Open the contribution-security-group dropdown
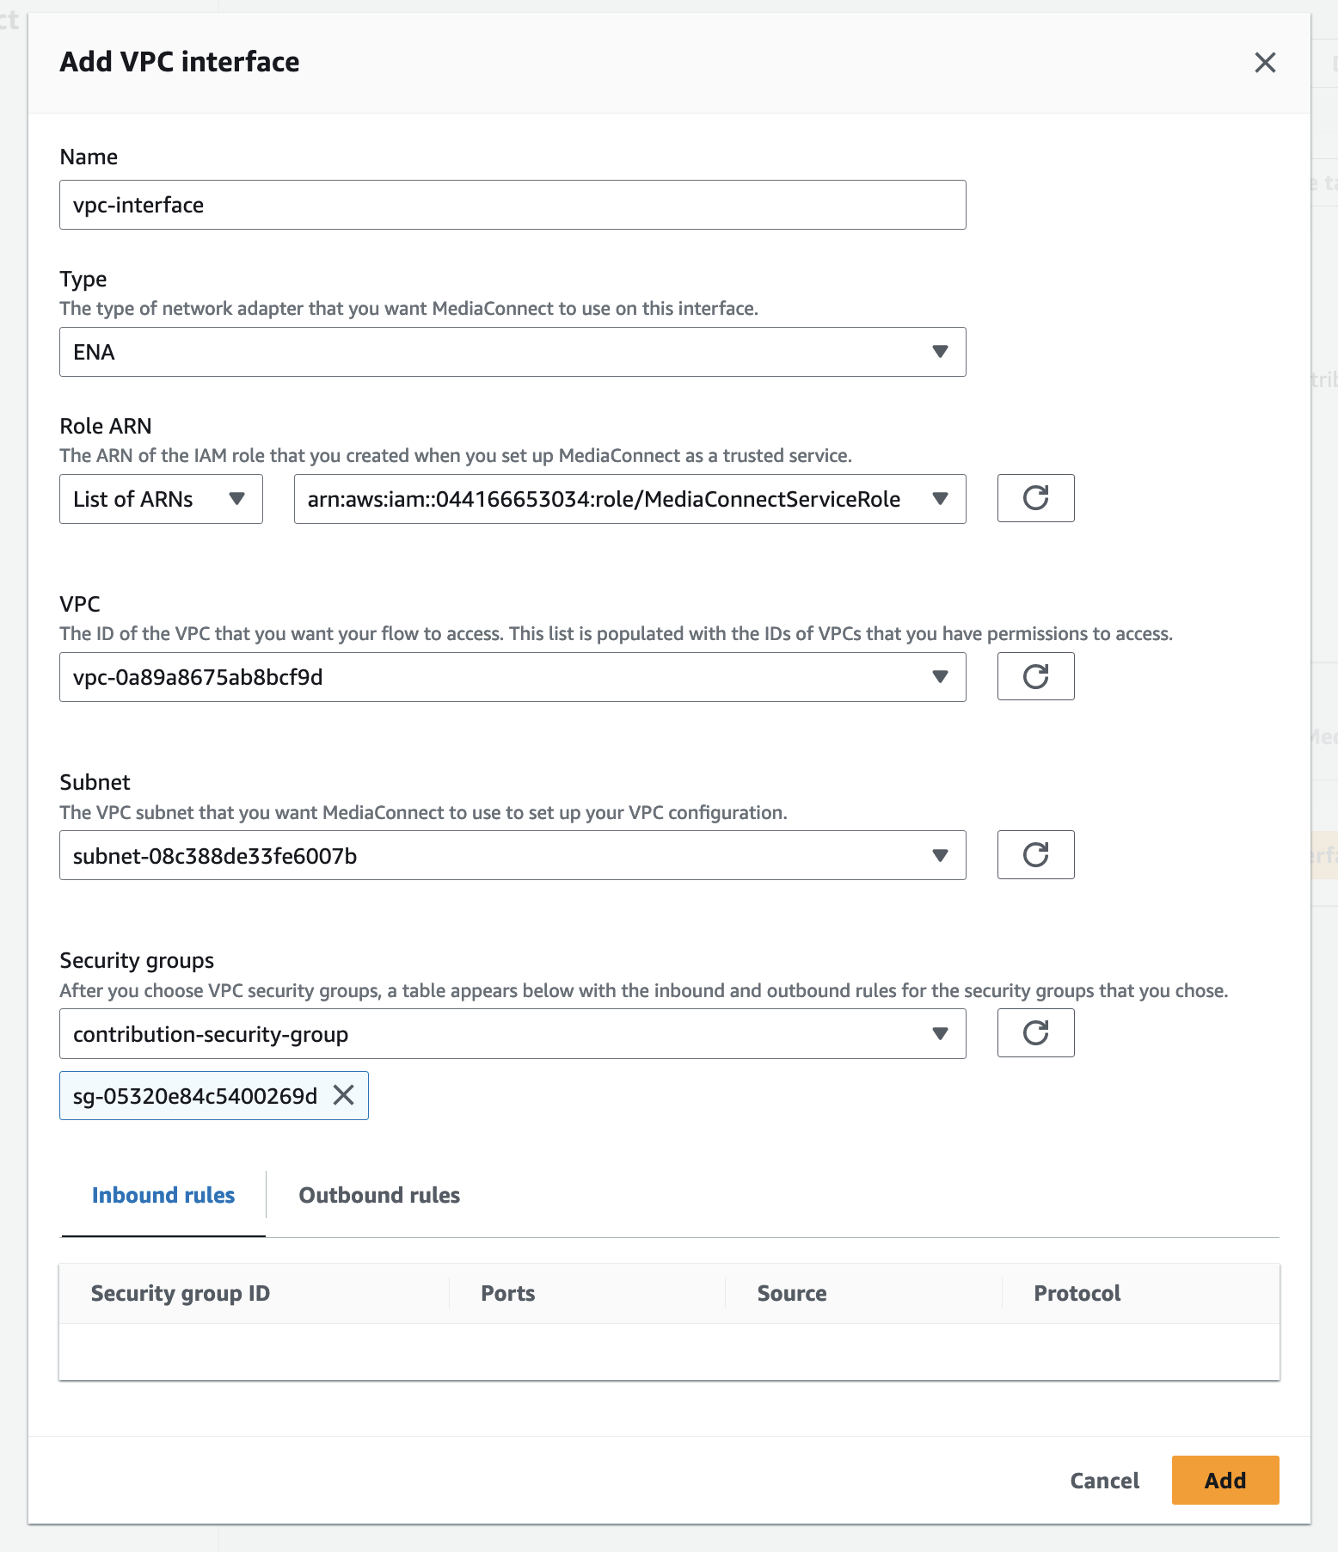This screenshot has height=1552, width=1338. tap(512, 1033)
